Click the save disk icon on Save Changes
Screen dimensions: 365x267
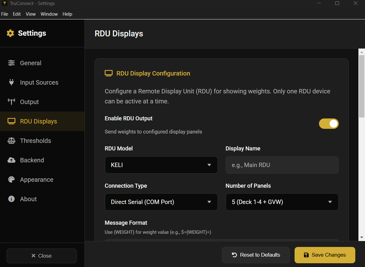[x=306, y=255]
